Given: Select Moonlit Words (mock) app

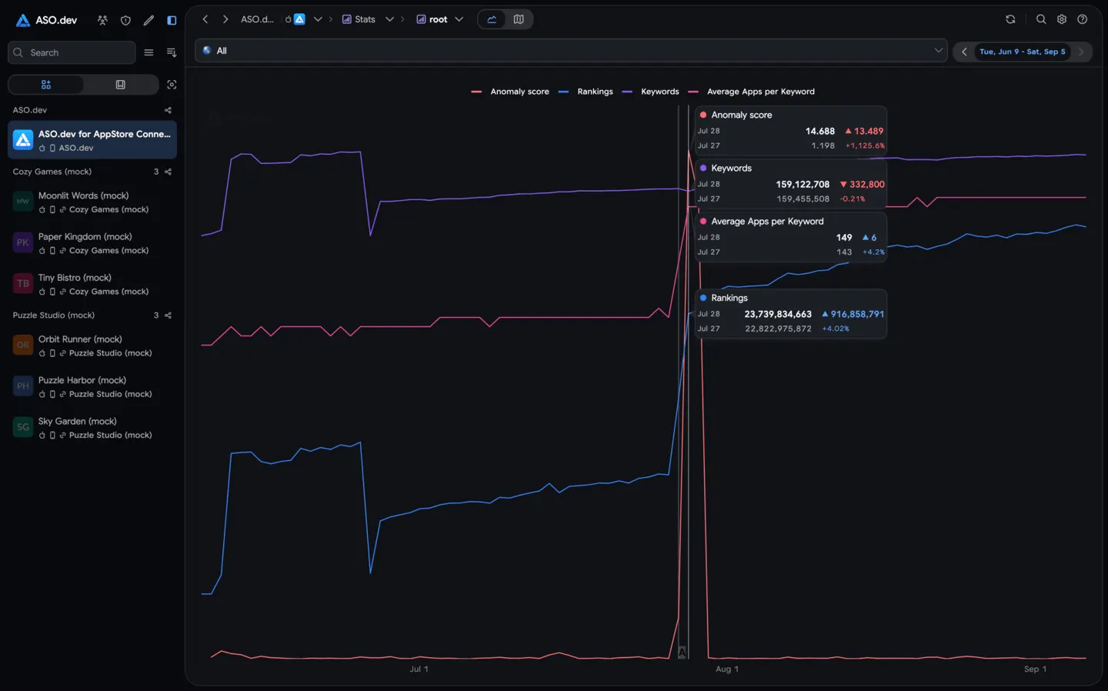Looking at the screenshot, I should click(92, 202).
